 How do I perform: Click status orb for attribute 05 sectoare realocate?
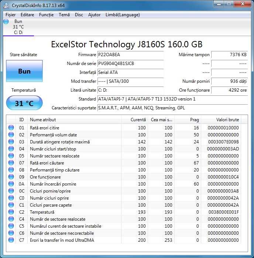pos(11,156)
